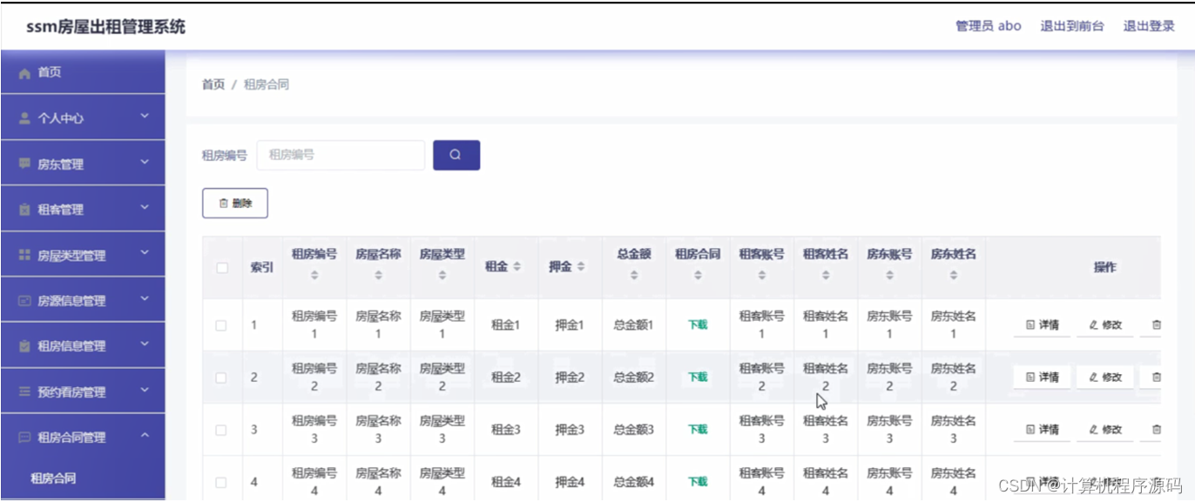Image resolution: width=1195 pixels, height=502 pixels.
Task: Expand 个人中心 with its chevron
Action: 145,117
